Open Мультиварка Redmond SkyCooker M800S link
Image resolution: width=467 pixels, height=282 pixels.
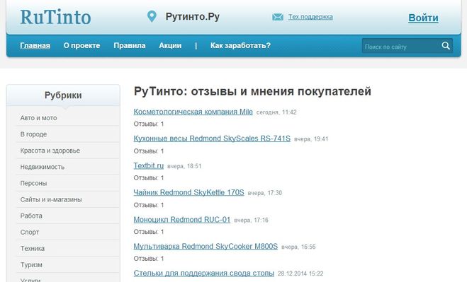206,247
